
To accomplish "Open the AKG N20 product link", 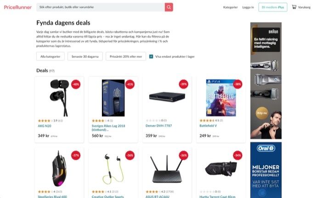I will 45,126.
